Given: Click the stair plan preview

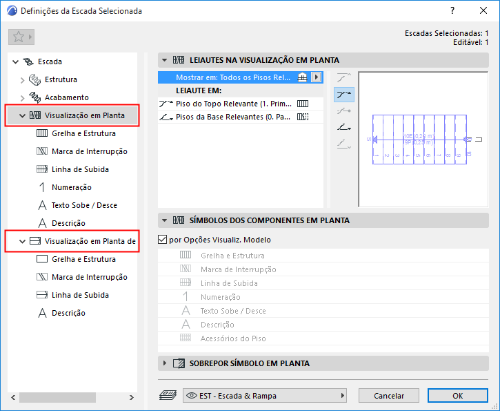Looking at the screenshot, I should coord(423,140).
